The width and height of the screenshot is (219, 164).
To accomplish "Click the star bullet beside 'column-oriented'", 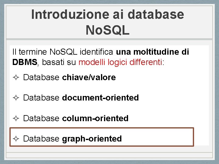I will (x=16, y=118).
